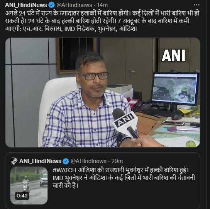Open the quoted tweet card
The image size is (210, 209).
click(103, 180)
